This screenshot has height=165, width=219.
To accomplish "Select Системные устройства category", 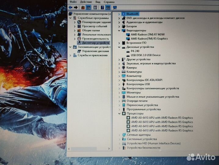I will pos(142,139).
